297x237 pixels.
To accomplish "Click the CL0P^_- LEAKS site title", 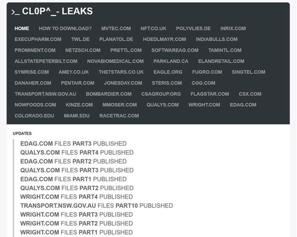I will [x=52, y=11].
